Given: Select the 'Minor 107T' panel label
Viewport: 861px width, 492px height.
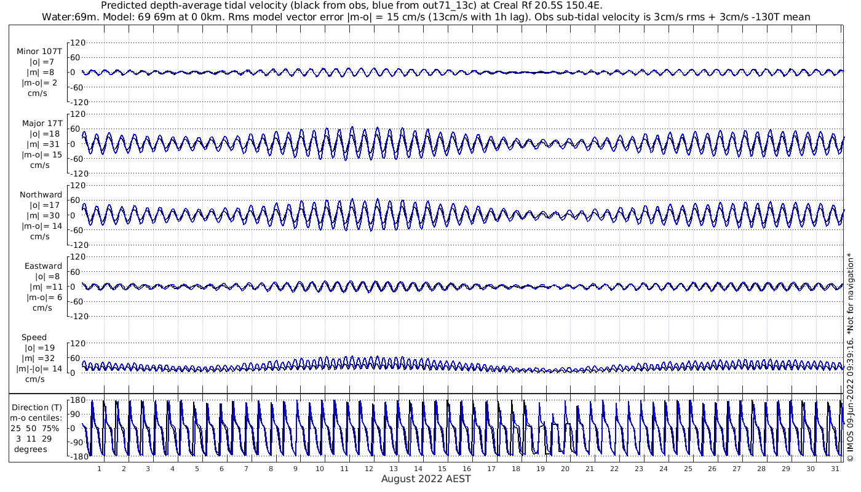Looking at the screenshot, I should point(39,51).
